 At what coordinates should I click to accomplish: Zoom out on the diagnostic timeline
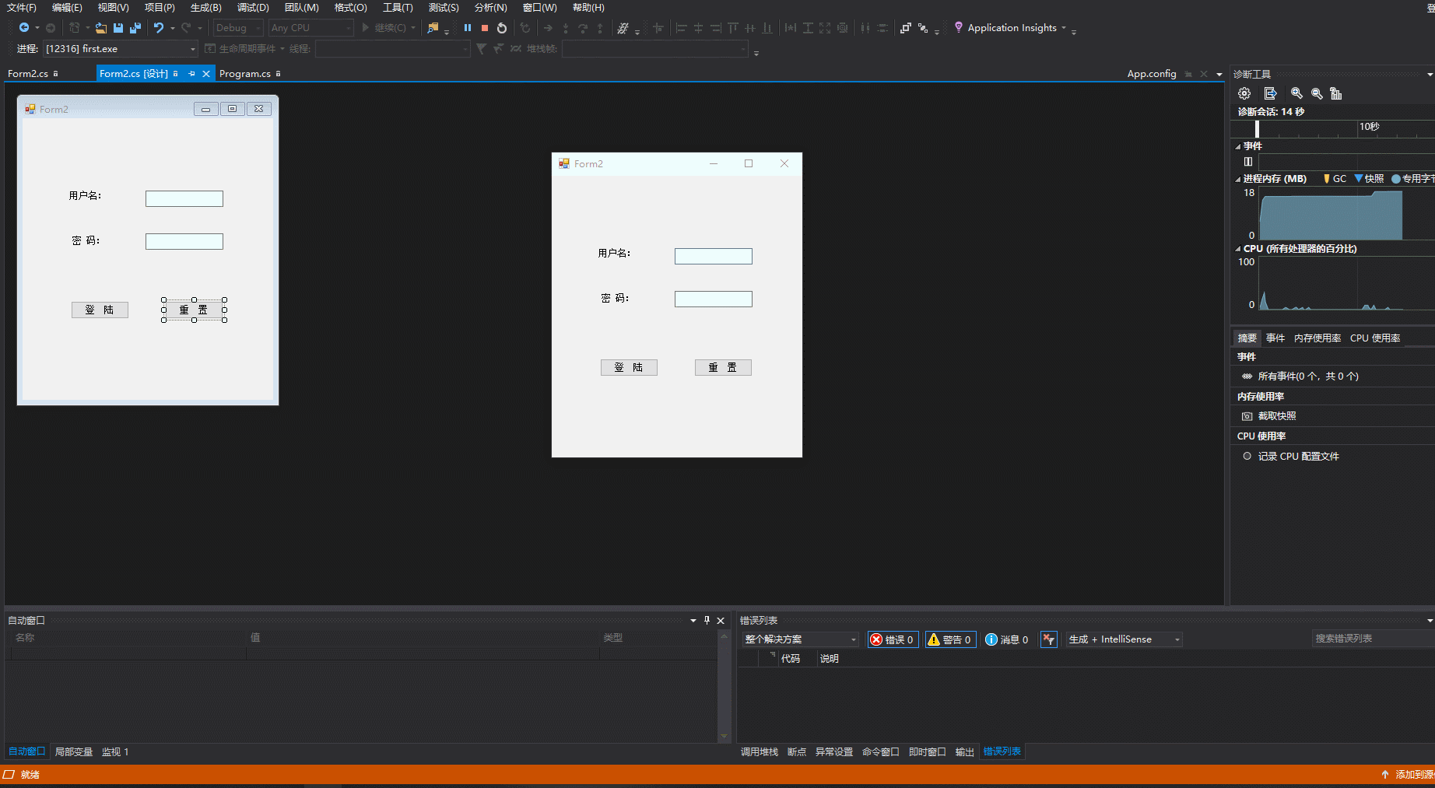pyautogui.click(x=1317, y=93)
